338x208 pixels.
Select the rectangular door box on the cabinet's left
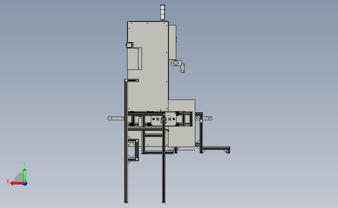[x=134, y=59]
